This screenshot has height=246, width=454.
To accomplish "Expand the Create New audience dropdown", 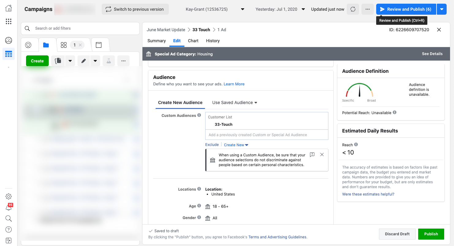I will pyautogui.click(x=236, y=145).
